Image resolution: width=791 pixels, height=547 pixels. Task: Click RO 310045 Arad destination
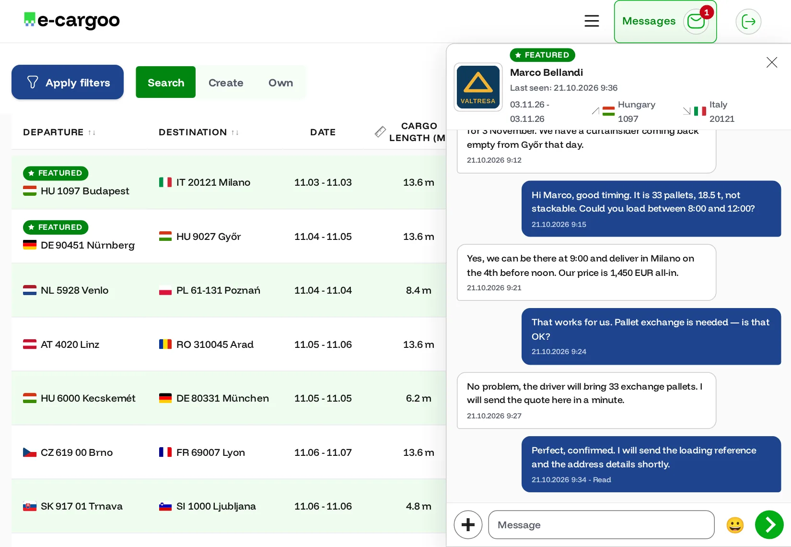(206, 345)
